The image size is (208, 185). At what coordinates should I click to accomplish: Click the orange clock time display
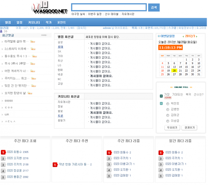[170, 47]
